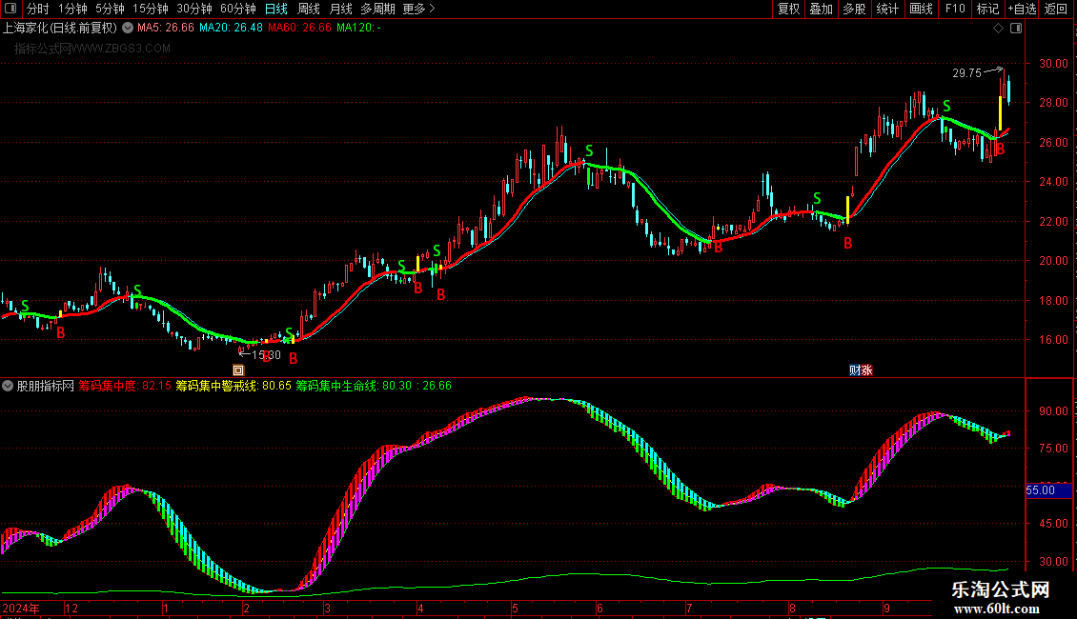This screenshot has height=619, width=1077.
Task: Select the 60分钟 period
Action: click(238, 9)
